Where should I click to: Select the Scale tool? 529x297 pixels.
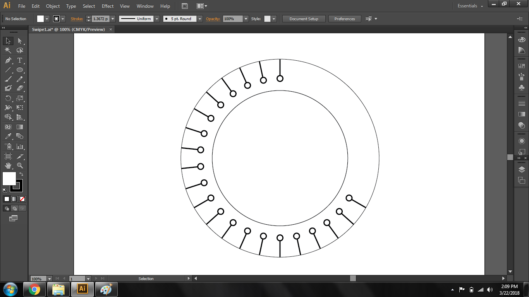(20, 98)
